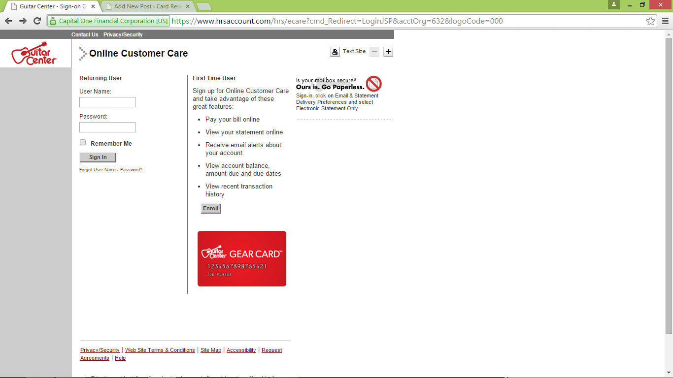
Task: Click the 'View your statement online' bullet
Action: [x=244, y=132]
